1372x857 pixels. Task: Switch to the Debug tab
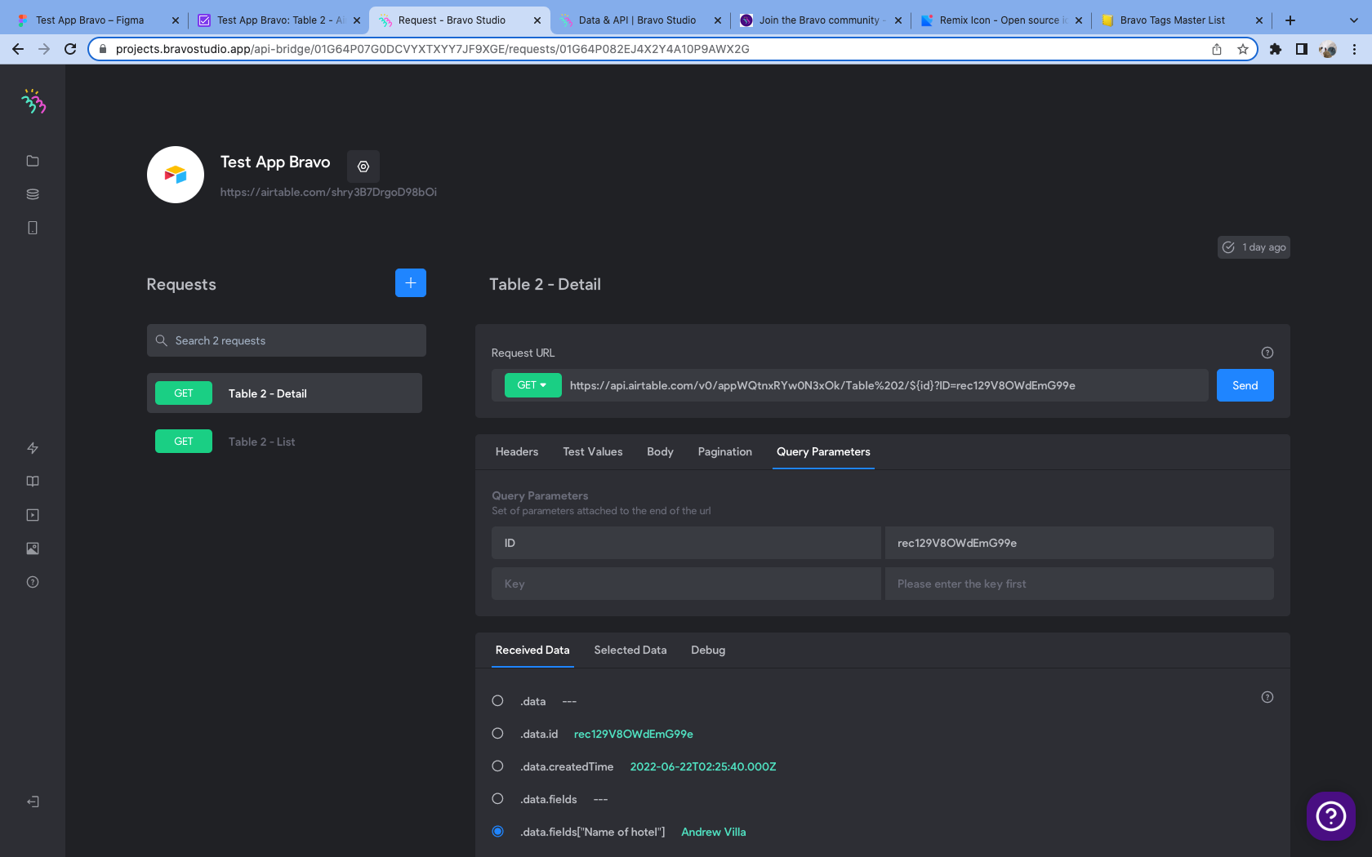tap(708, 651)
